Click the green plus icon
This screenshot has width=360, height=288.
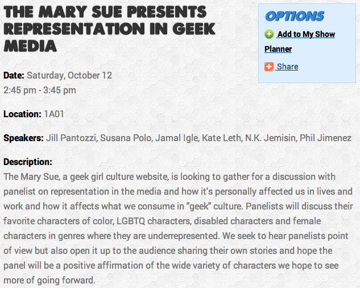tap(269, 35)
